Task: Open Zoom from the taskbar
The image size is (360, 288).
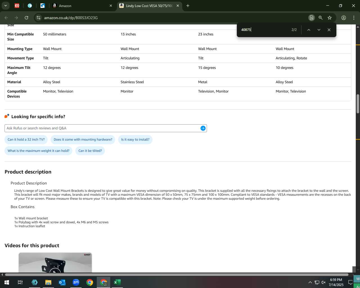Action: pos(76,282)
